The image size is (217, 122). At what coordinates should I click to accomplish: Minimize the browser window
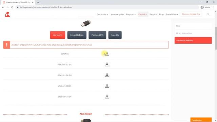[x=201, y=2]
